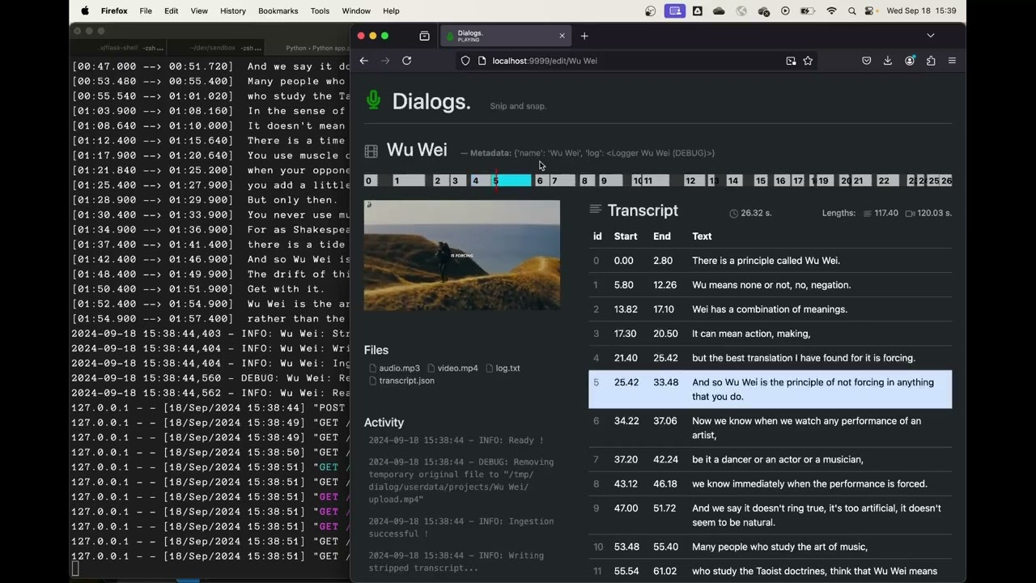
Task: Select timeline segment 22
Action: tap(888, 181)
